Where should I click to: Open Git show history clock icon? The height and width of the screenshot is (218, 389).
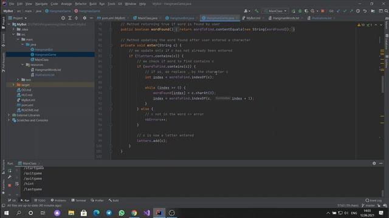(358, 11)
